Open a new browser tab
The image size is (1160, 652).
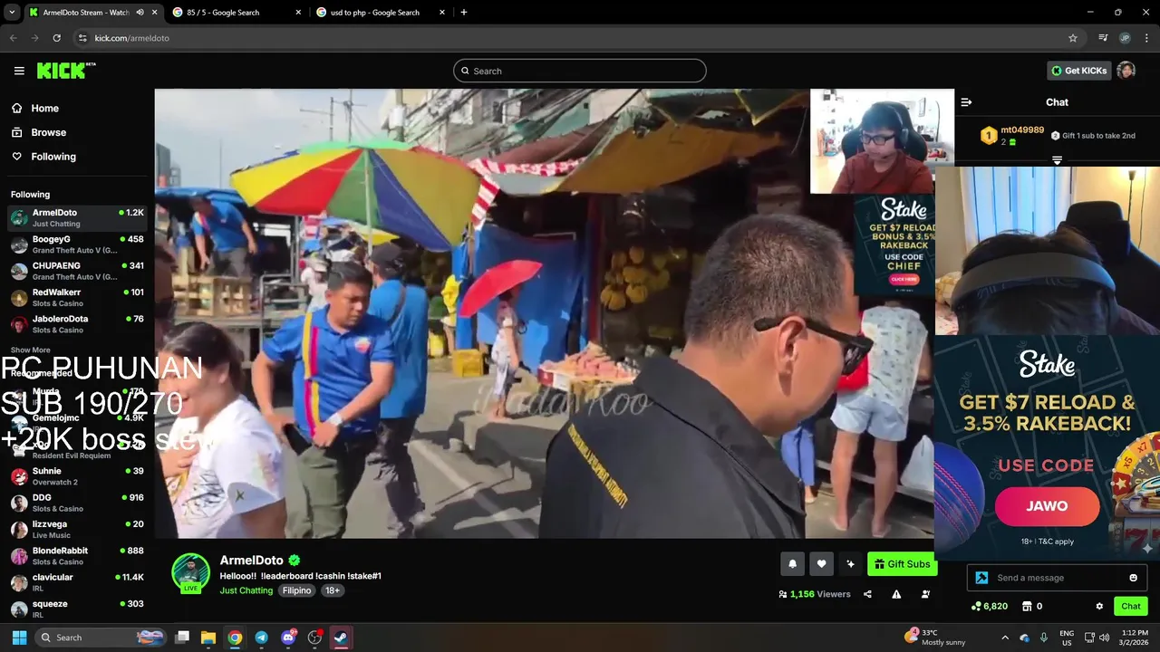coord(464,13)
